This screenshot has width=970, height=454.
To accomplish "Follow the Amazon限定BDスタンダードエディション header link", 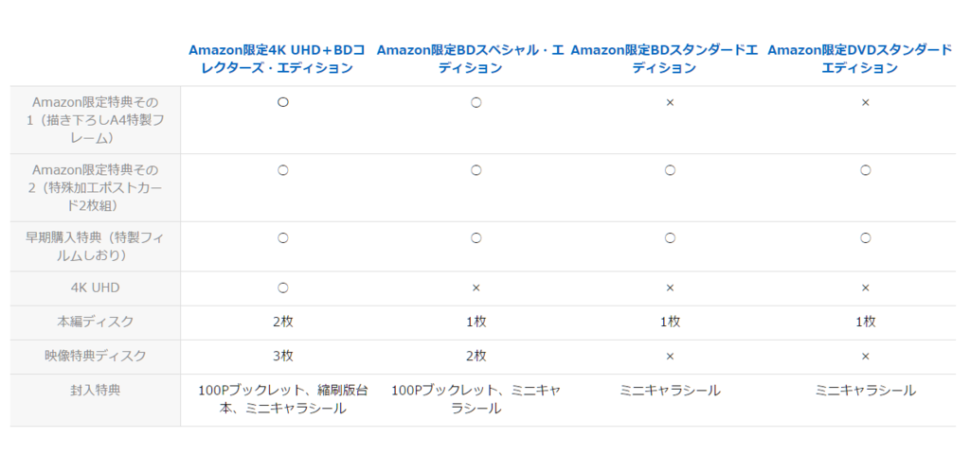I will (x=664, y=59).
